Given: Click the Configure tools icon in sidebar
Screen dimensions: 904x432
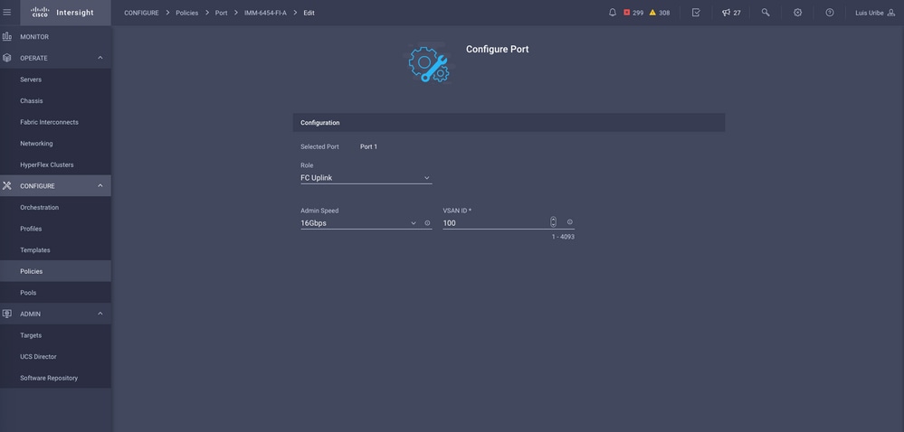Looking at the screenshot, I should (7, 185).
